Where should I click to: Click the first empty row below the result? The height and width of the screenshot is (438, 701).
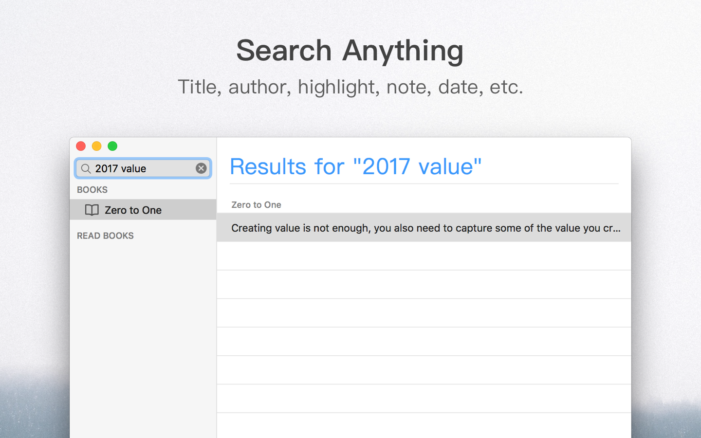tap(424, 256)
